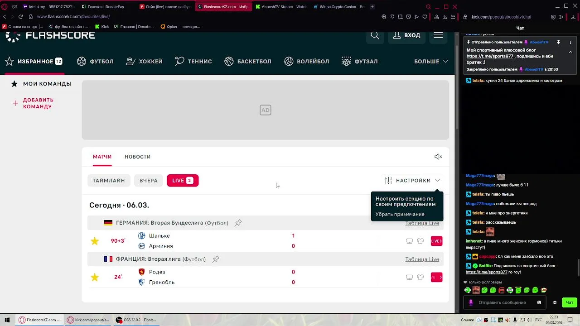The width and height of the screenshot is (580, 326).
Task: Click the heart bookmark icon in address bar
Action: click(x=425, y=17)
